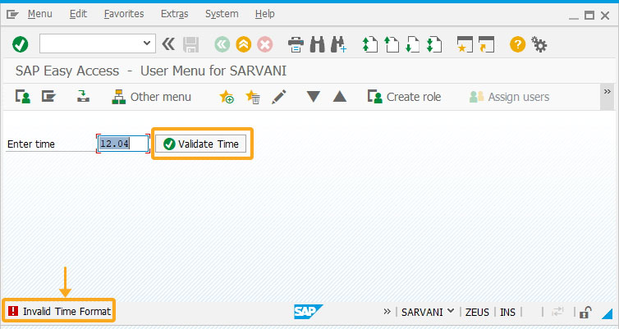The width and height of the screenshot is (619, 329).
Task: Click the blue triangle status bar corner icon
Action: [607, 313]
